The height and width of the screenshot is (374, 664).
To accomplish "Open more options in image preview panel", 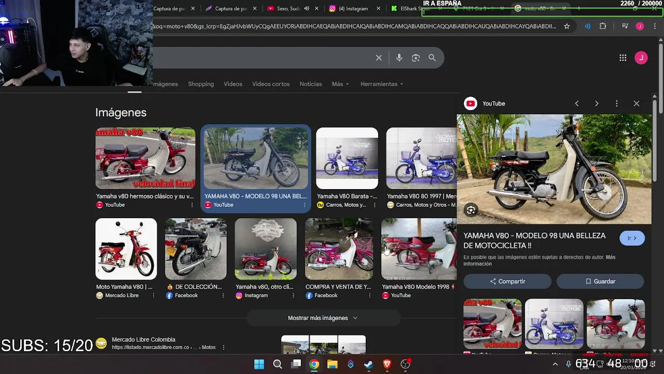I will [616, 103].
